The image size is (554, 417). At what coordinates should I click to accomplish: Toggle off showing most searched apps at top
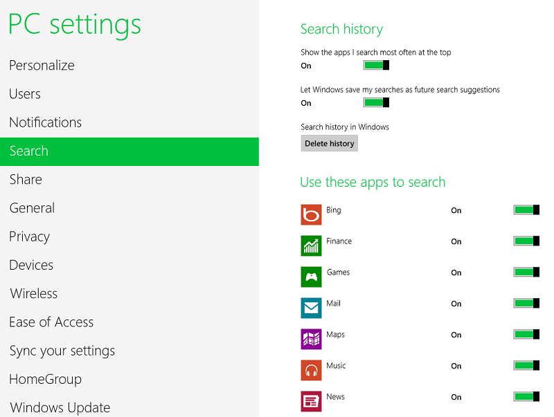(x=376, y=65)
